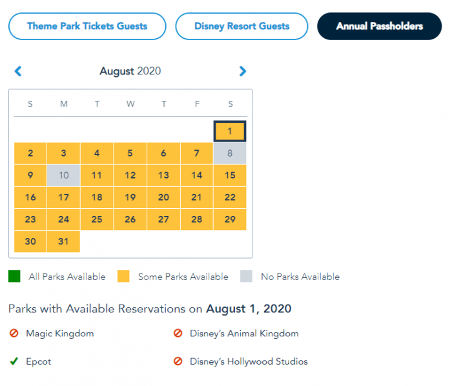Click the unavailable icon beside Disney's Animal Kingdom
This screenshot has height=386, width=452.
178,334
